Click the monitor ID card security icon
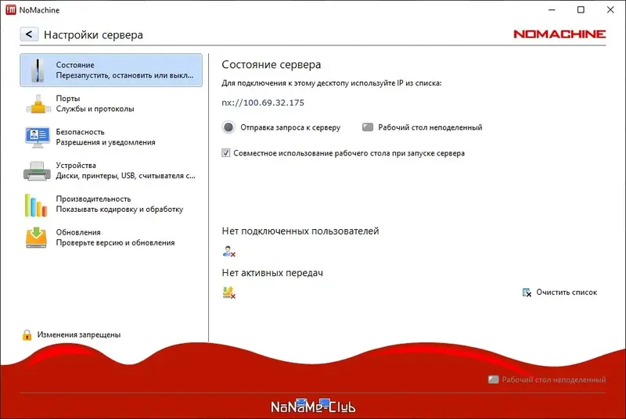 tap(37, 138)
